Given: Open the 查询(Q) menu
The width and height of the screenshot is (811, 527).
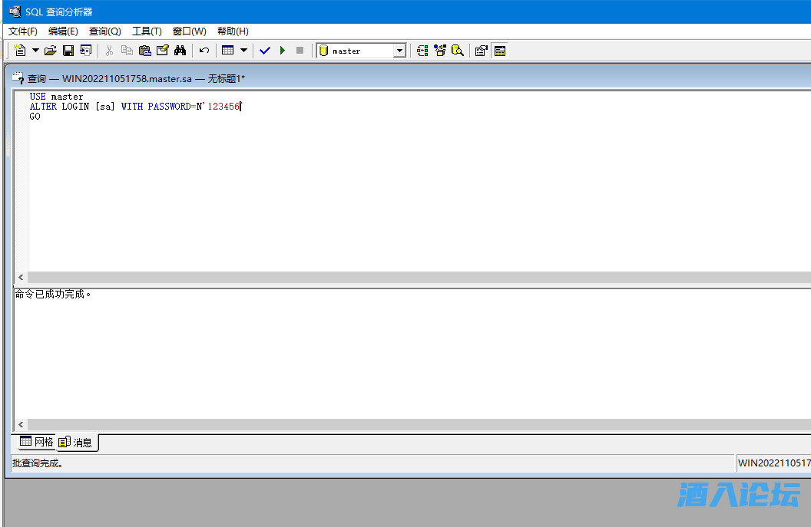Looking at the screenshot, I should point(104,31).
